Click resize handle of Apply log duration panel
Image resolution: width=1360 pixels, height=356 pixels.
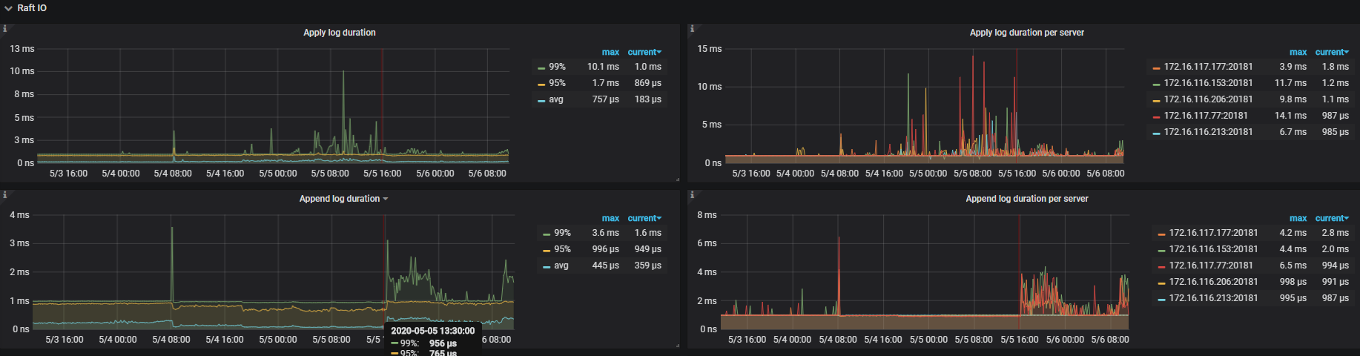677,179
